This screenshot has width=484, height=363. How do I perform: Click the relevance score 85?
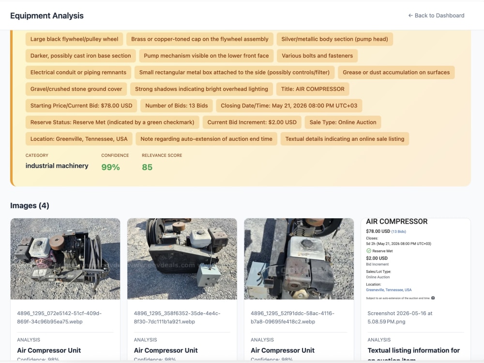147,167
